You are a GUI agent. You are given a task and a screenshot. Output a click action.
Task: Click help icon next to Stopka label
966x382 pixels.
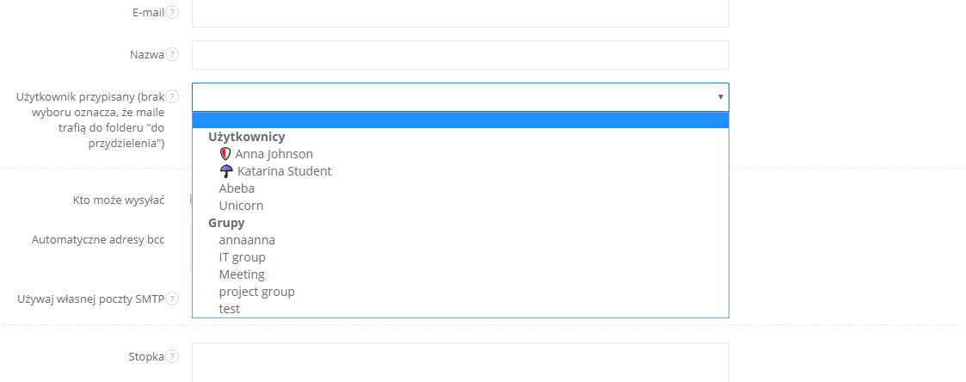(173, 356)
